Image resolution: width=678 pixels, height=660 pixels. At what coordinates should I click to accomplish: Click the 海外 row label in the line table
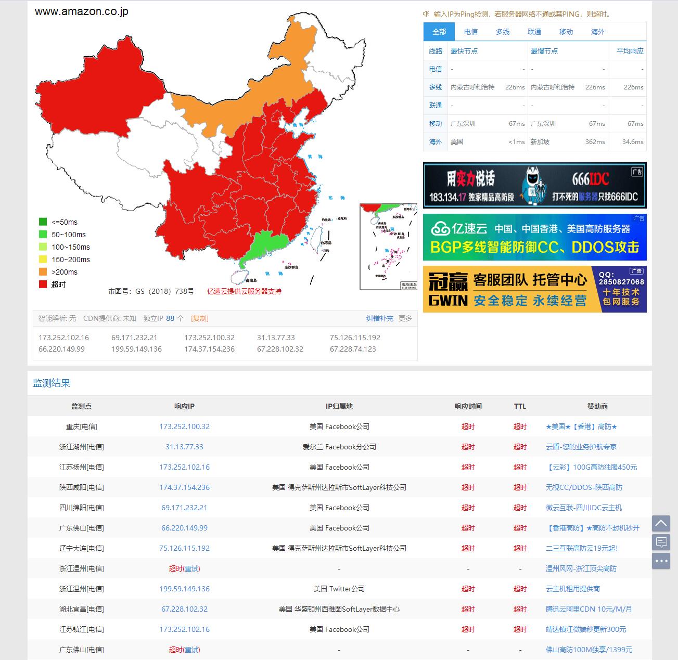436,142
